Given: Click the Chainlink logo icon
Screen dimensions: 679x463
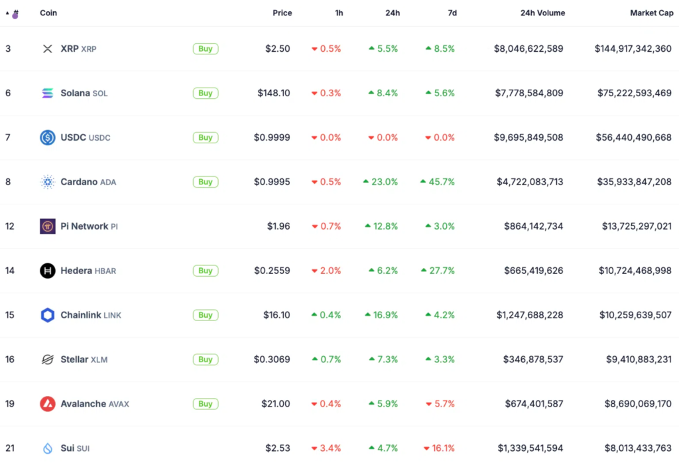Looking at the screenshot, I should 47,315.
